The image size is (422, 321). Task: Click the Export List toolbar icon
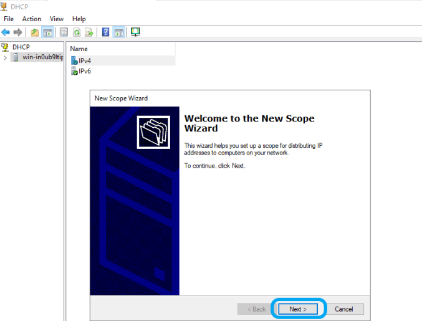[89, 32]
